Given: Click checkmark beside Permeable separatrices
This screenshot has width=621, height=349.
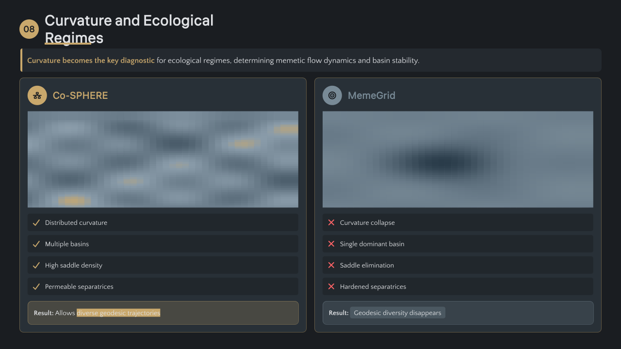Looking at the screenshot, I should 36,286.
